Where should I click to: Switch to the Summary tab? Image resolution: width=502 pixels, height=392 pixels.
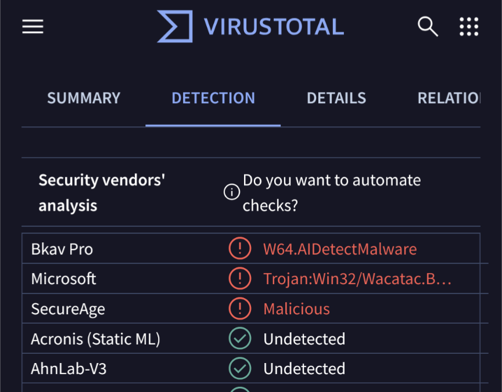pyautogui.click(x=84, y=98)
